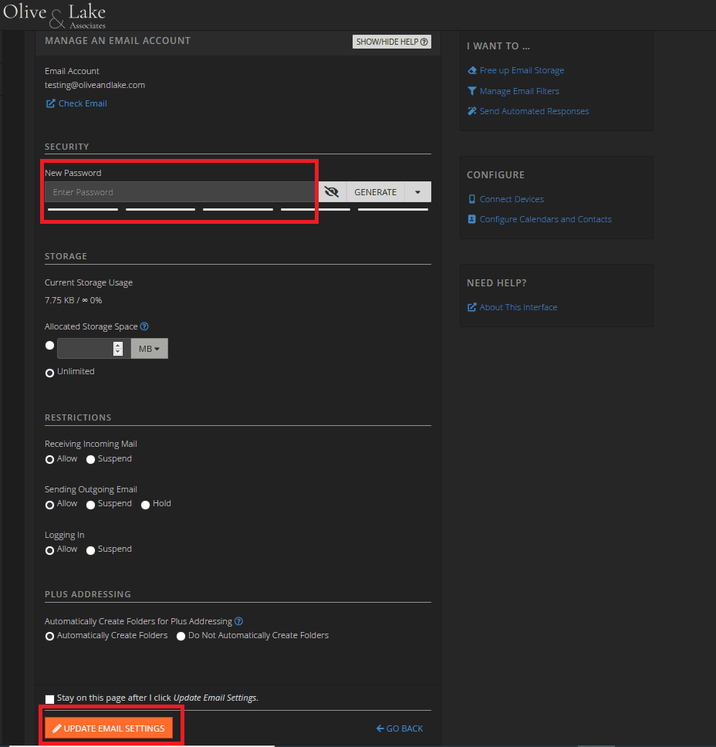This screenshot has width=716, height=747.
Task: Click the Update Email Settings button
Action: coord(109,728)
